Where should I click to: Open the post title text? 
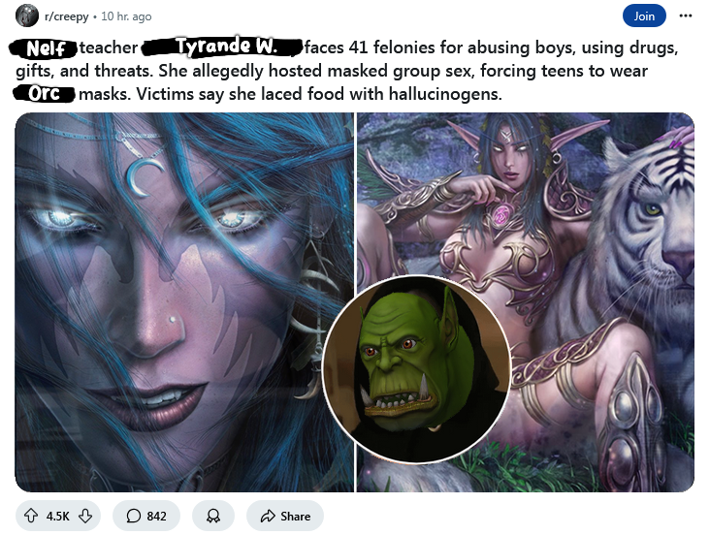pos(346,70)
